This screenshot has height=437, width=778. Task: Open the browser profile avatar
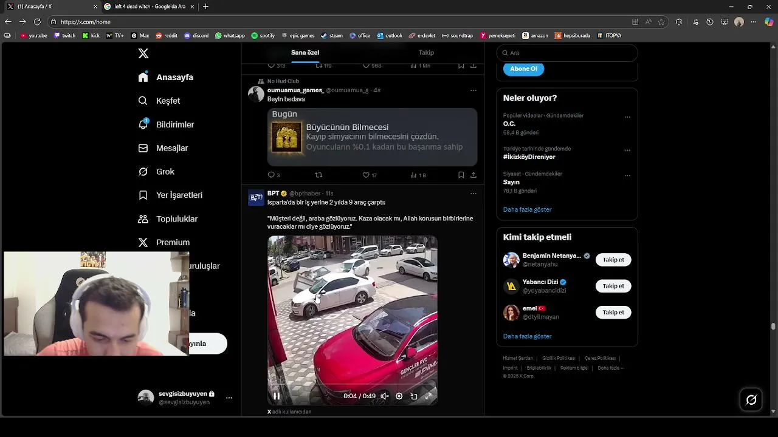[739, 22]
